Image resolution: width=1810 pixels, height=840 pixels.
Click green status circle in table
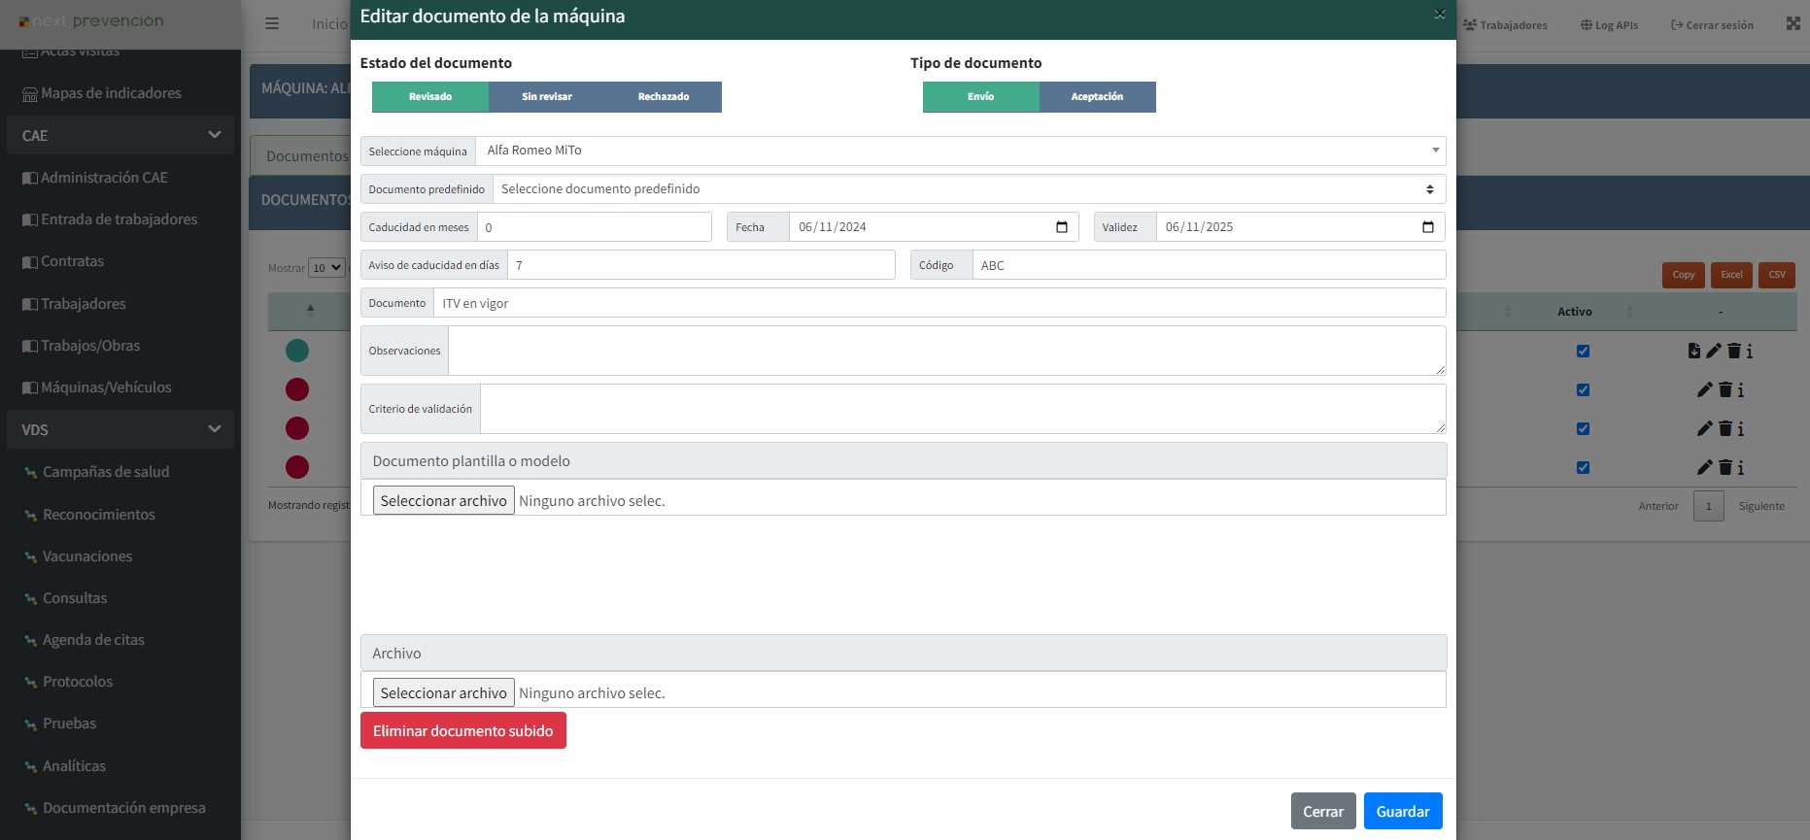[297, 351]
